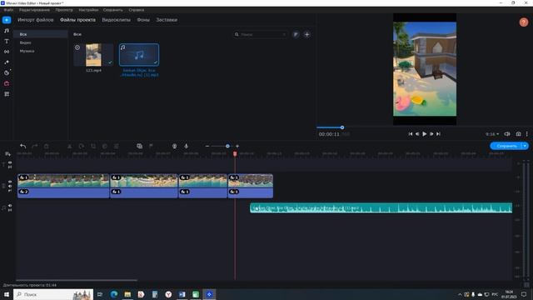The width and height of the screenshot is (533, 300).
Task: Click the Record video webcam icon
Action: (174, 147)
